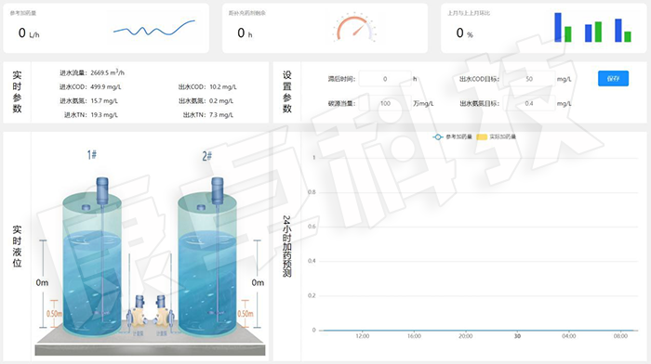Select the 碳源当量 input showing 100
This screenshot has height=364, width=651.
(385, 103)
